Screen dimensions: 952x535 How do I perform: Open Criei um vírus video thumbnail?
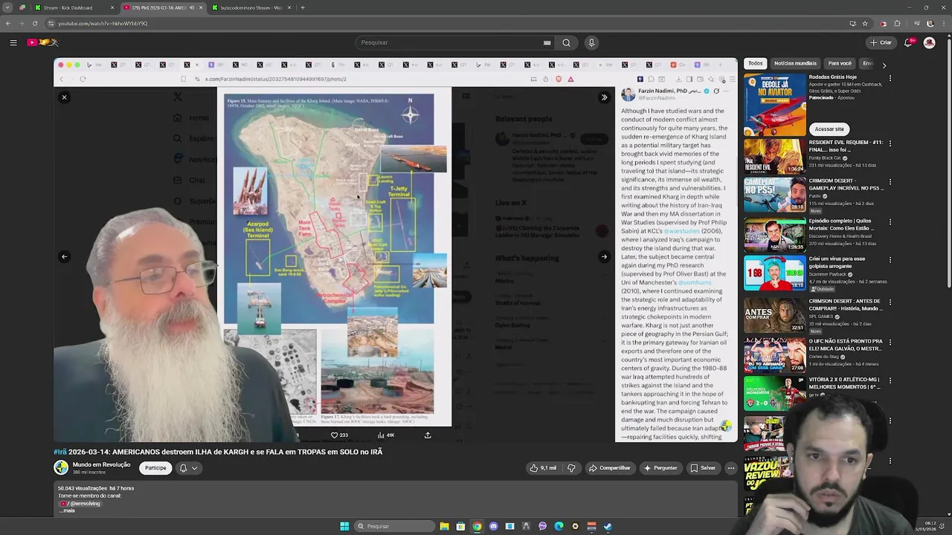click(x=774, y=274)
